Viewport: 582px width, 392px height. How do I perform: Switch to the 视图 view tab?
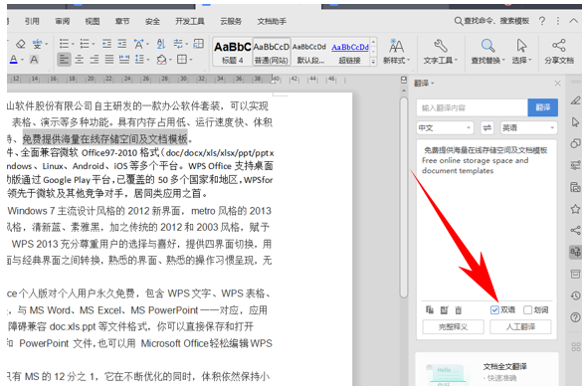[93, 22]
